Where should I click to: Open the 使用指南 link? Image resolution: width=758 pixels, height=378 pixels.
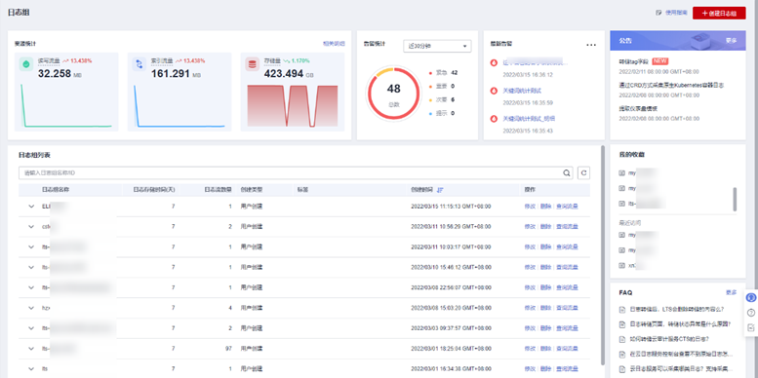(x=676, y=13)
